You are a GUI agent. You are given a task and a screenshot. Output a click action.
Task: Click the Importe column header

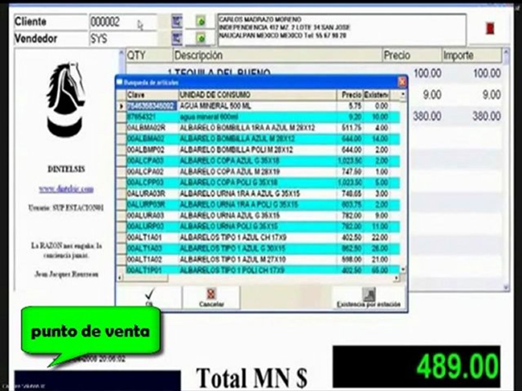(471, 55)
